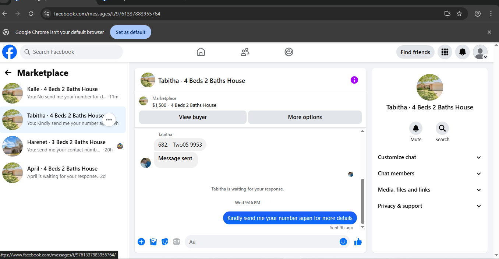Open Kalie's 4 Beds 2 Baths conversation
The image size is (499, 259).
(x=63, y=93)
